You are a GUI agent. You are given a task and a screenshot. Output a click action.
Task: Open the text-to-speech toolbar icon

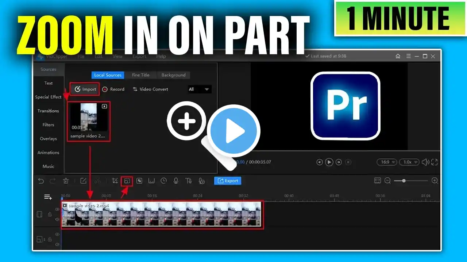pyautogui.click(x=188, y=181)
